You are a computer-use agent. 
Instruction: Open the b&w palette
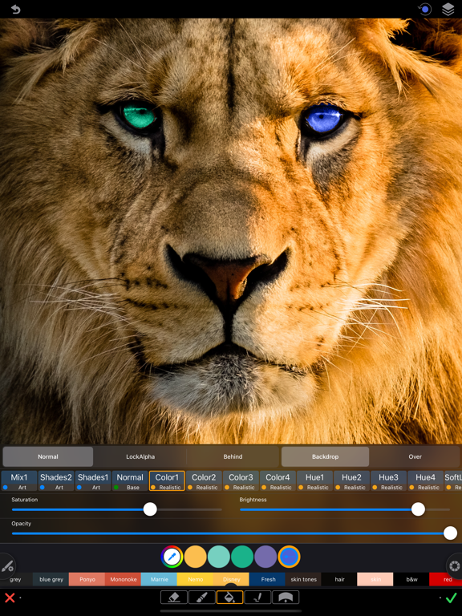coord(411,579)
